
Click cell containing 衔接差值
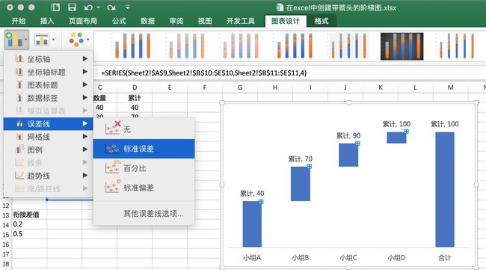[29, 215]
